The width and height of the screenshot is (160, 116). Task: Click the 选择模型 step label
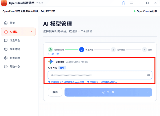(121, 49)
